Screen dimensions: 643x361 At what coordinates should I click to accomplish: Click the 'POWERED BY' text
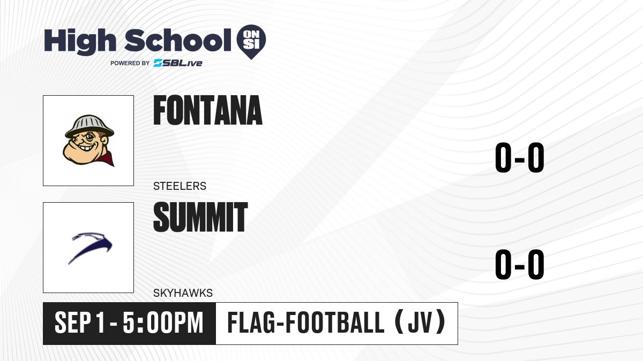tap(130, 63)
